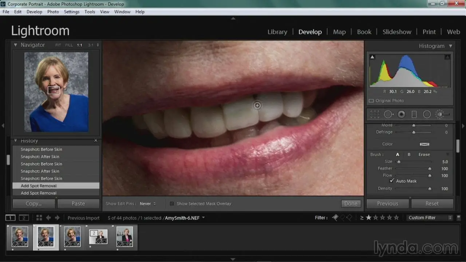The image size is (466, 262).
Task: Choose the Red Eye Correction tool
Action: pyautogui.click(x=401, y=114)
